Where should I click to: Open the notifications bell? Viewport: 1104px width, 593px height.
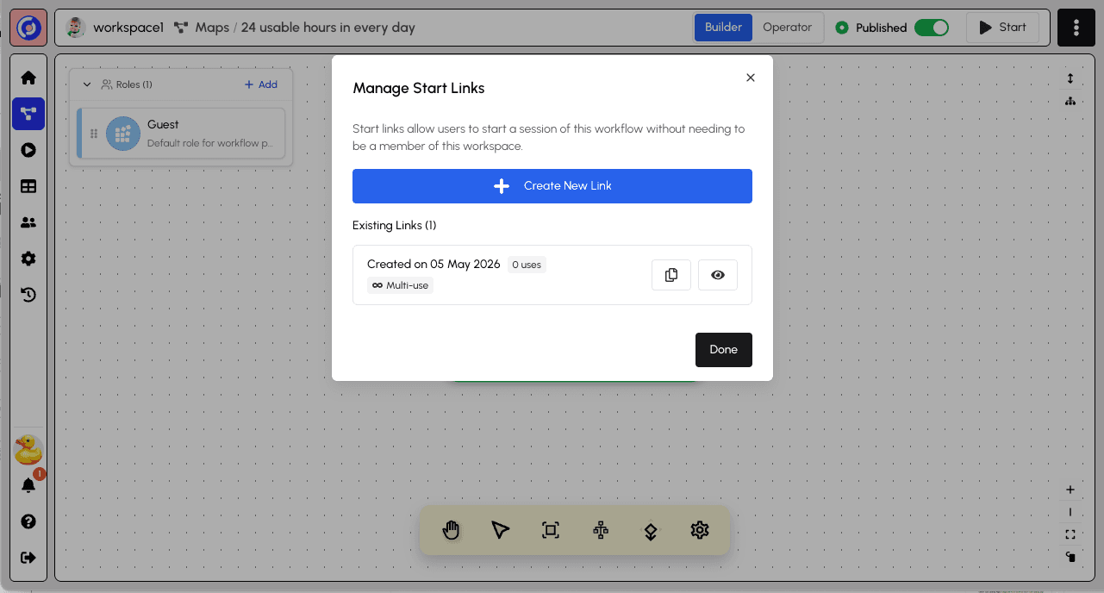click(28, 485)
